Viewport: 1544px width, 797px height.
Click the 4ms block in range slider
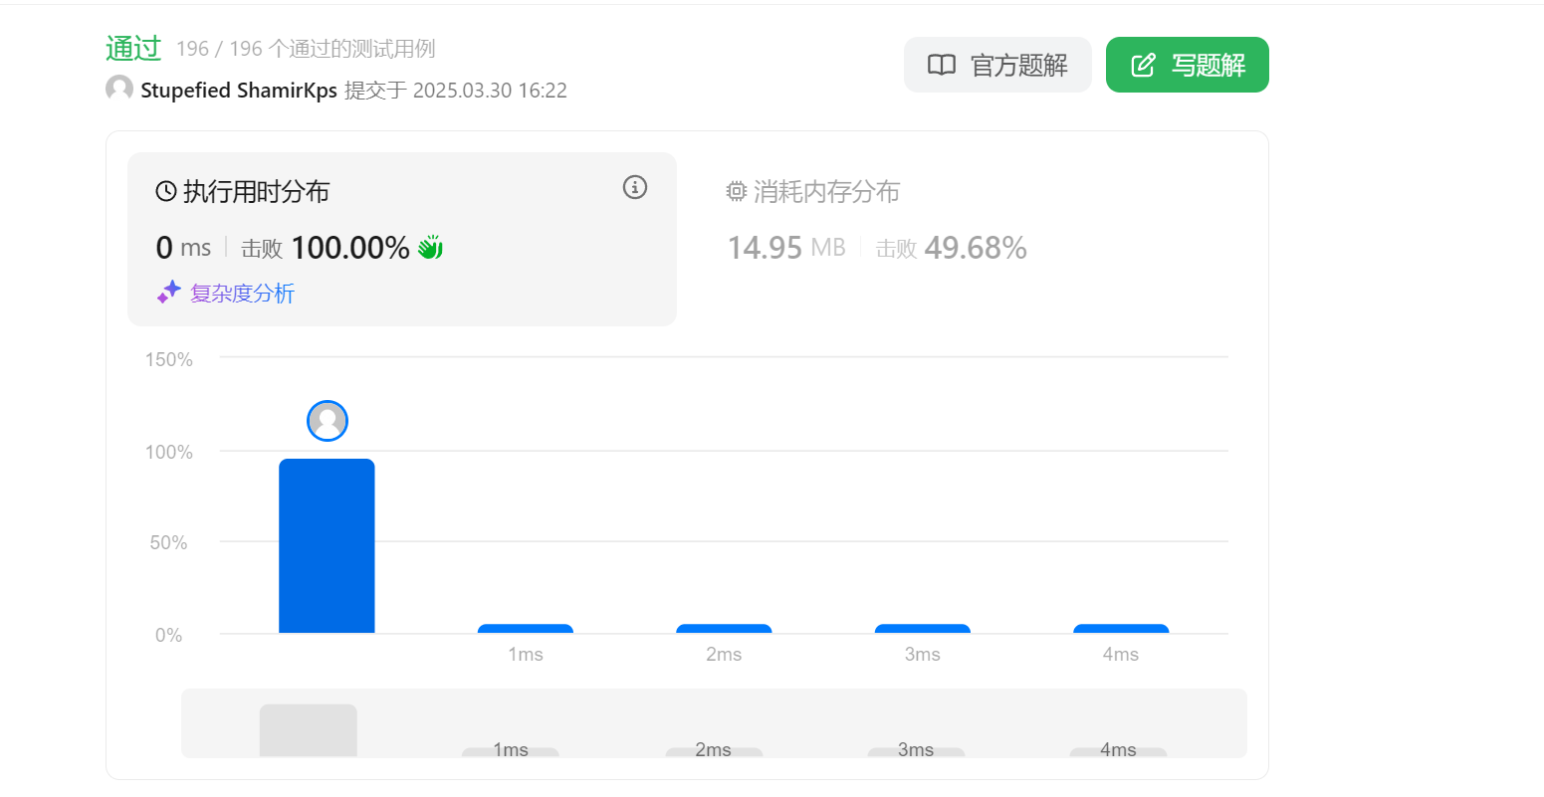(1118, 752)
